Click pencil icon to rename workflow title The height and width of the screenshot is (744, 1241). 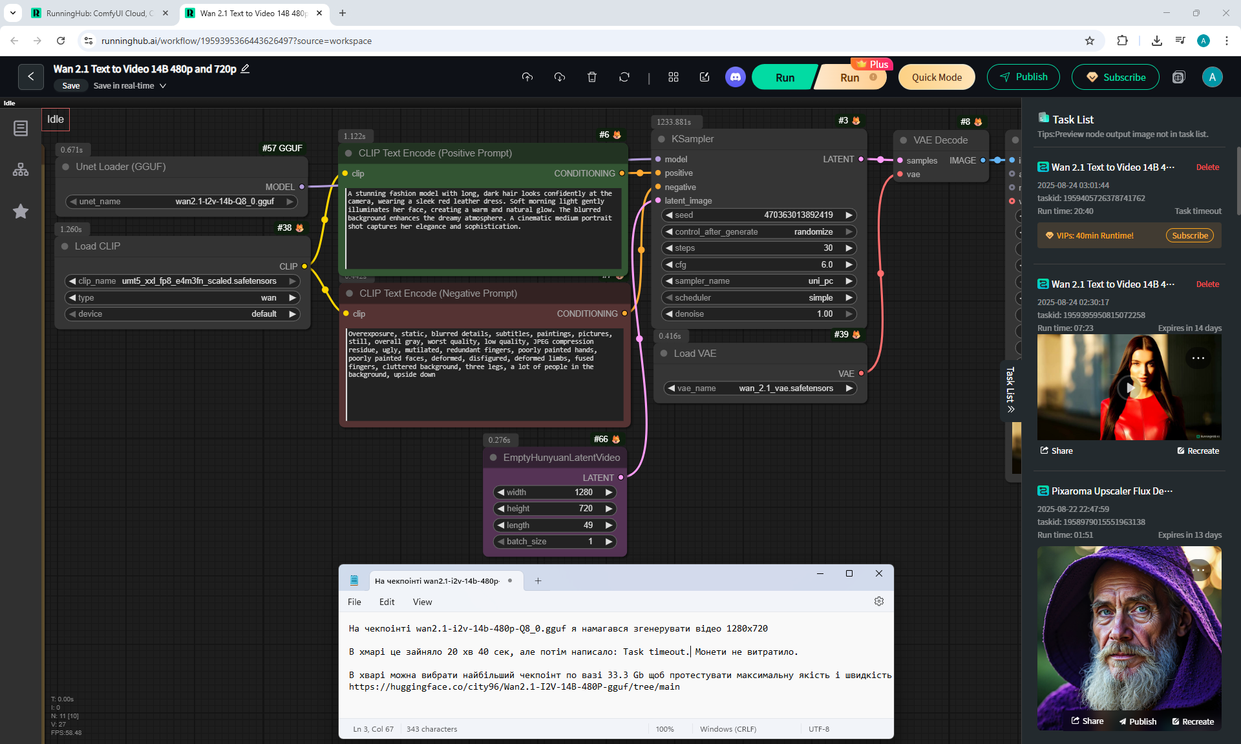click(x=246, y=69)
